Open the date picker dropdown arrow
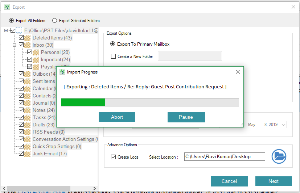The image size is (300, 193). point(284,125)
